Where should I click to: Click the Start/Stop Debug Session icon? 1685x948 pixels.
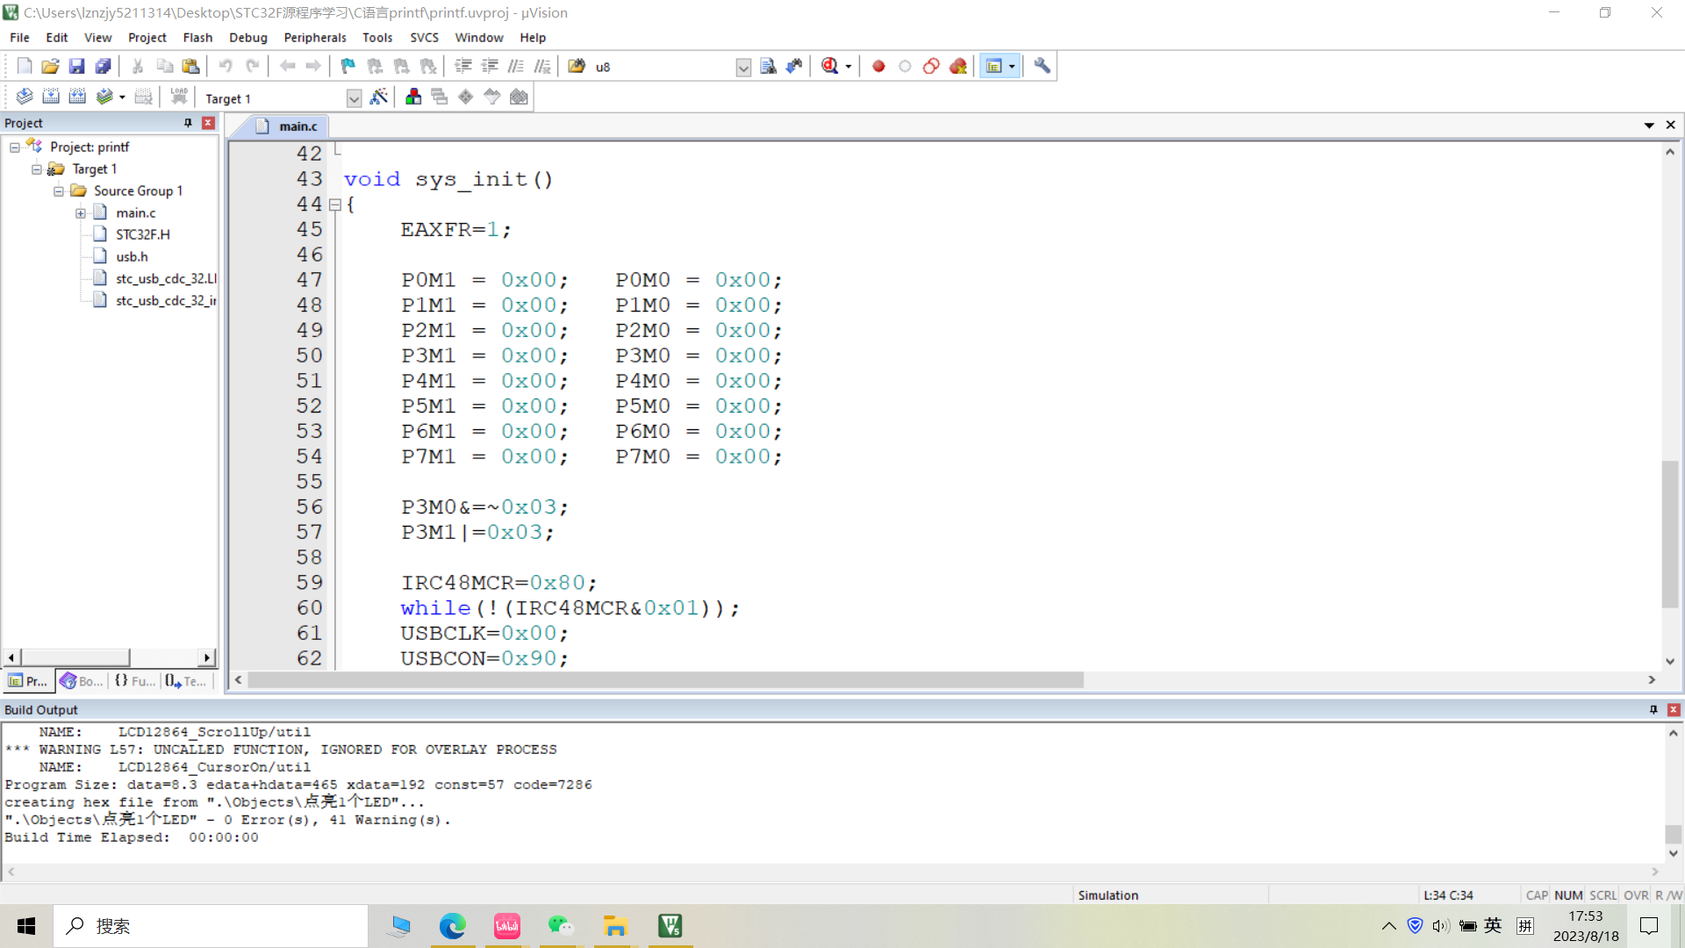click(x=829, y=67)
